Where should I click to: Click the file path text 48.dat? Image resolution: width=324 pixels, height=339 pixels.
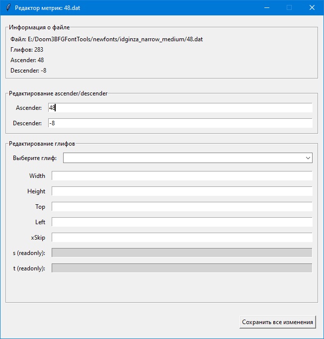point(106,39)
